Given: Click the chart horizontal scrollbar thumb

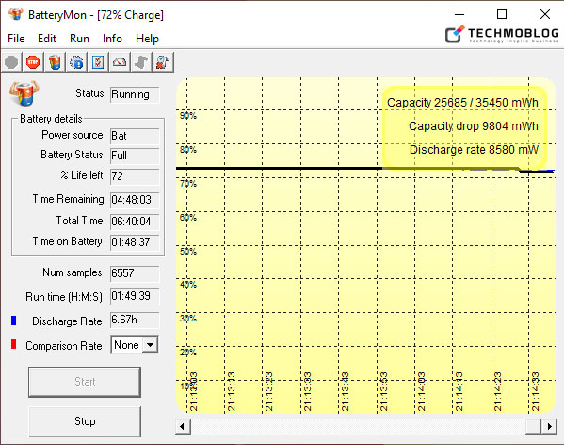Looking at the screenshot, I should click(x=534, y=427).
